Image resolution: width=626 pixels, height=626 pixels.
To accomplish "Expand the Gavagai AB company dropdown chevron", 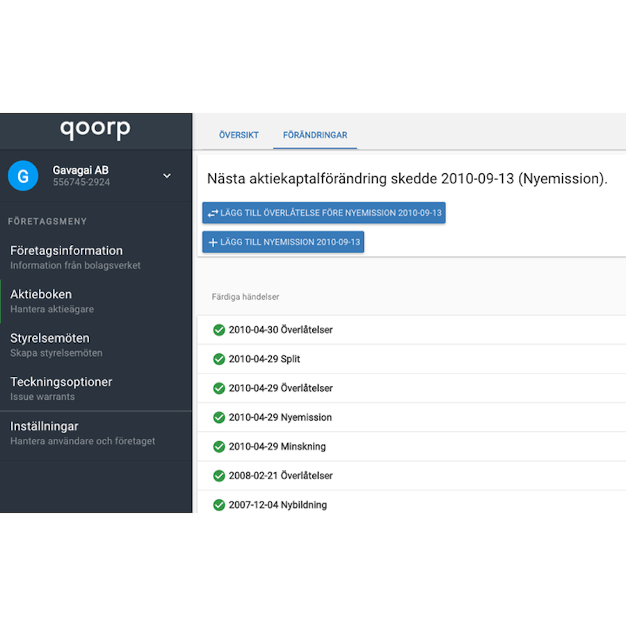I will coord(167,176).
